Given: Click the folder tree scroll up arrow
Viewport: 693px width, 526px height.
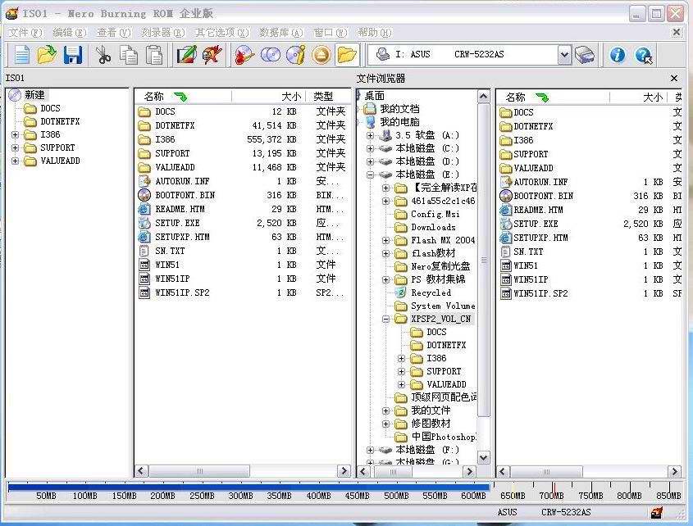Looking at the screenshot, I should [x=484, y=97].
